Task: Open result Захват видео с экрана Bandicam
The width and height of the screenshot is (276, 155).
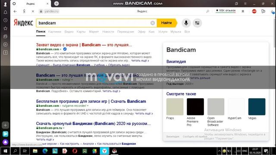Action: pyautogui.click(x=84, y=45)
